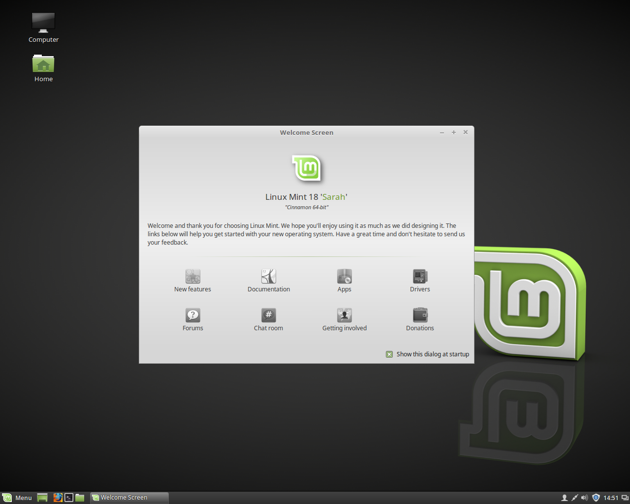
Task: Select the Getting involved item
Action: tap(345, 320)
